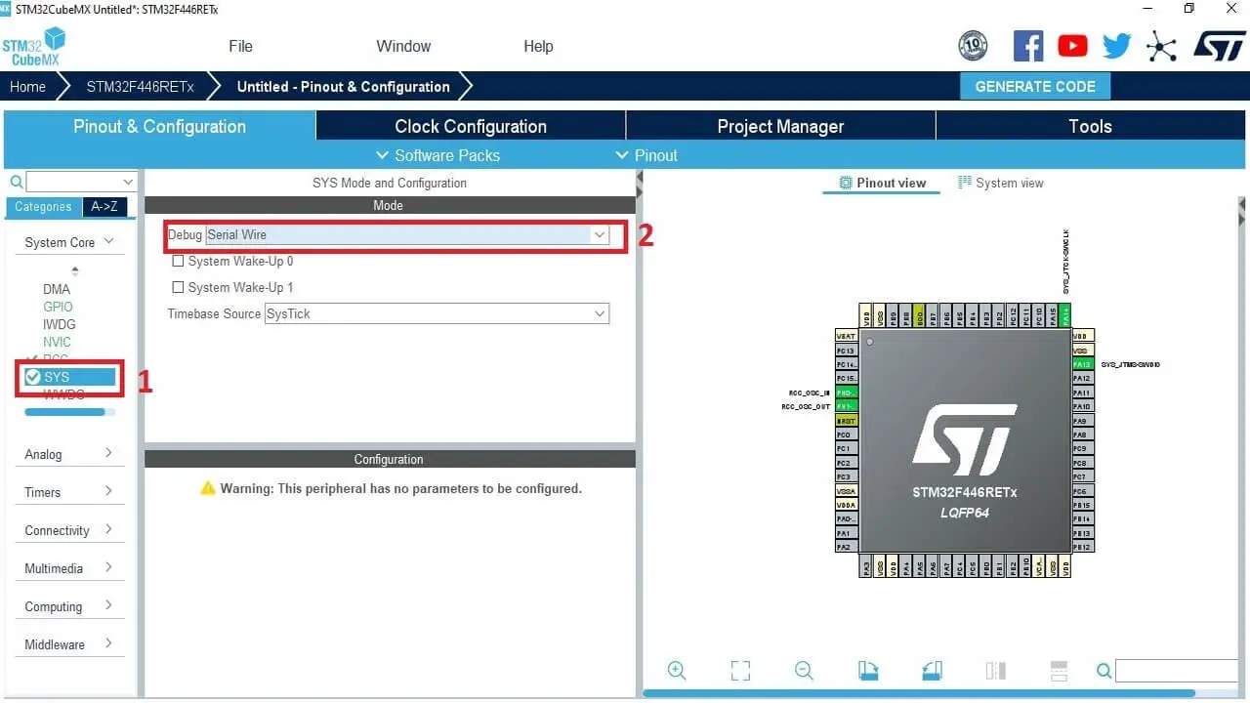Switch to the Clock Configuration tab

[x=470, y=126]
